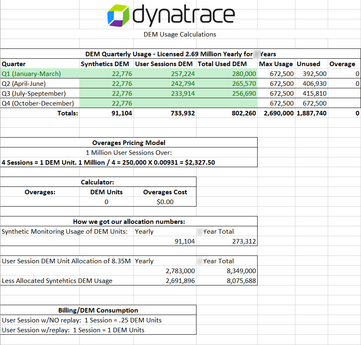This screenshot has width=361, height=345.
Task: Click the total max usage value 2,690,000
Action: (279, 113)
